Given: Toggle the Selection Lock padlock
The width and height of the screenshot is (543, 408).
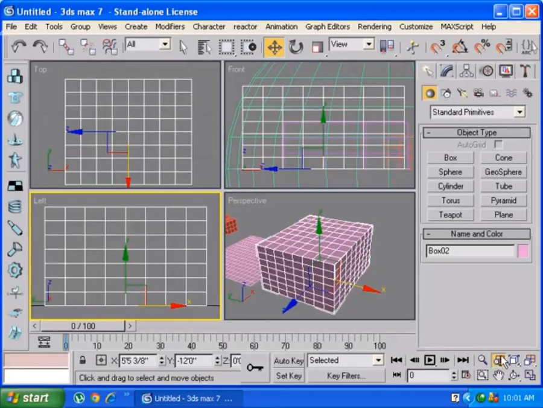Looking at the screenshot, I should click(x=83, y=360).
